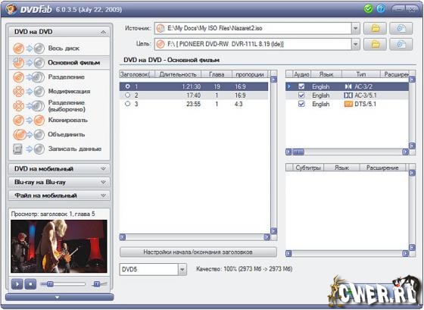424x310 pixels.
Task: Click the green checkmark icon in title bar
Action: click(368, 8)
